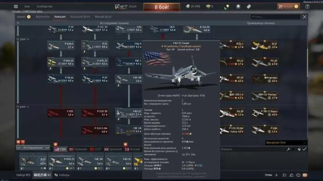This screenshot has width=323, height=181.
Task: Select the premium Kingcobra aircraft
Action: pyautogui.click(x=265, y=79)
